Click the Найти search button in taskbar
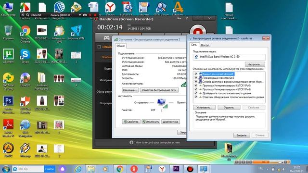Viewport: 308px width, 173px height. [50, 169]
